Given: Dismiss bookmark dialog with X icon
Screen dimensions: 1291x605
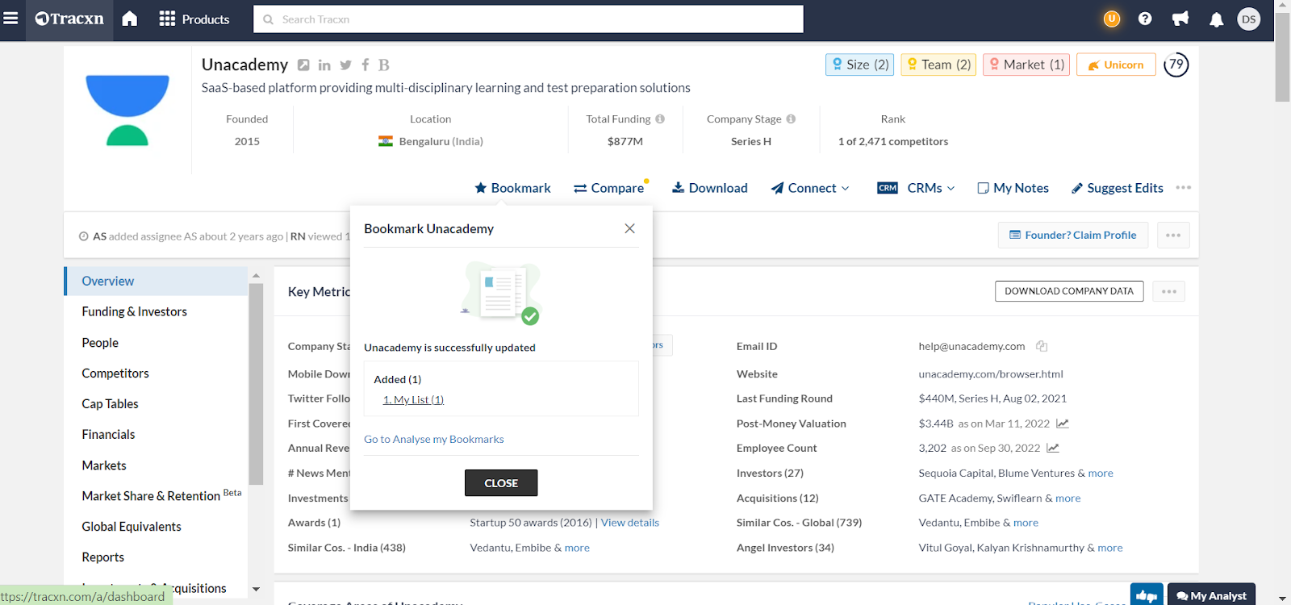Looking at the screenshot, I should [x=629, y=228].
